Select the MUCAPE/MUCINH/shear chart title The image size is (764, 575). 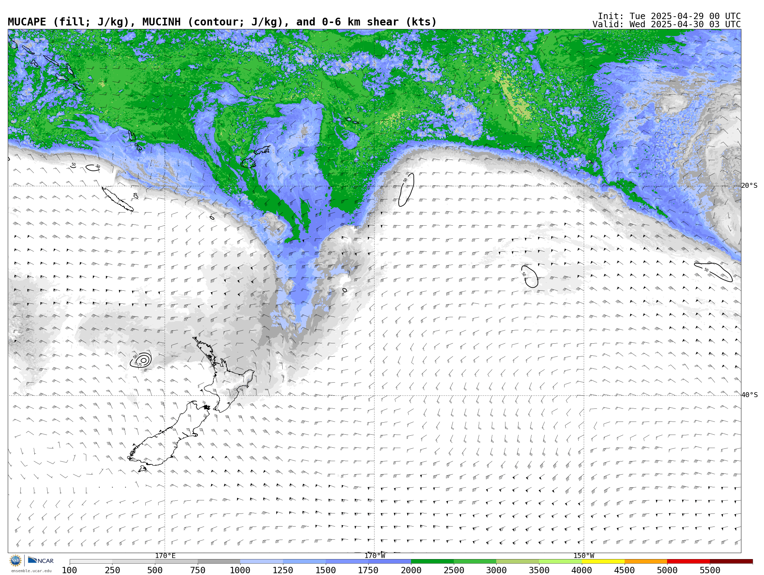[222, 22]
